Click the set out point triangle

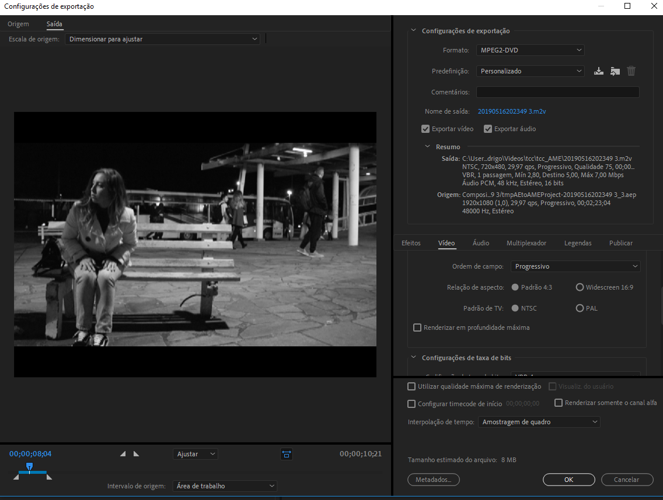[136, 454]
